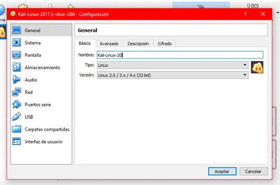
Task: Open the Red network settings
Action: pyautogui.click(x=41, y=92)
